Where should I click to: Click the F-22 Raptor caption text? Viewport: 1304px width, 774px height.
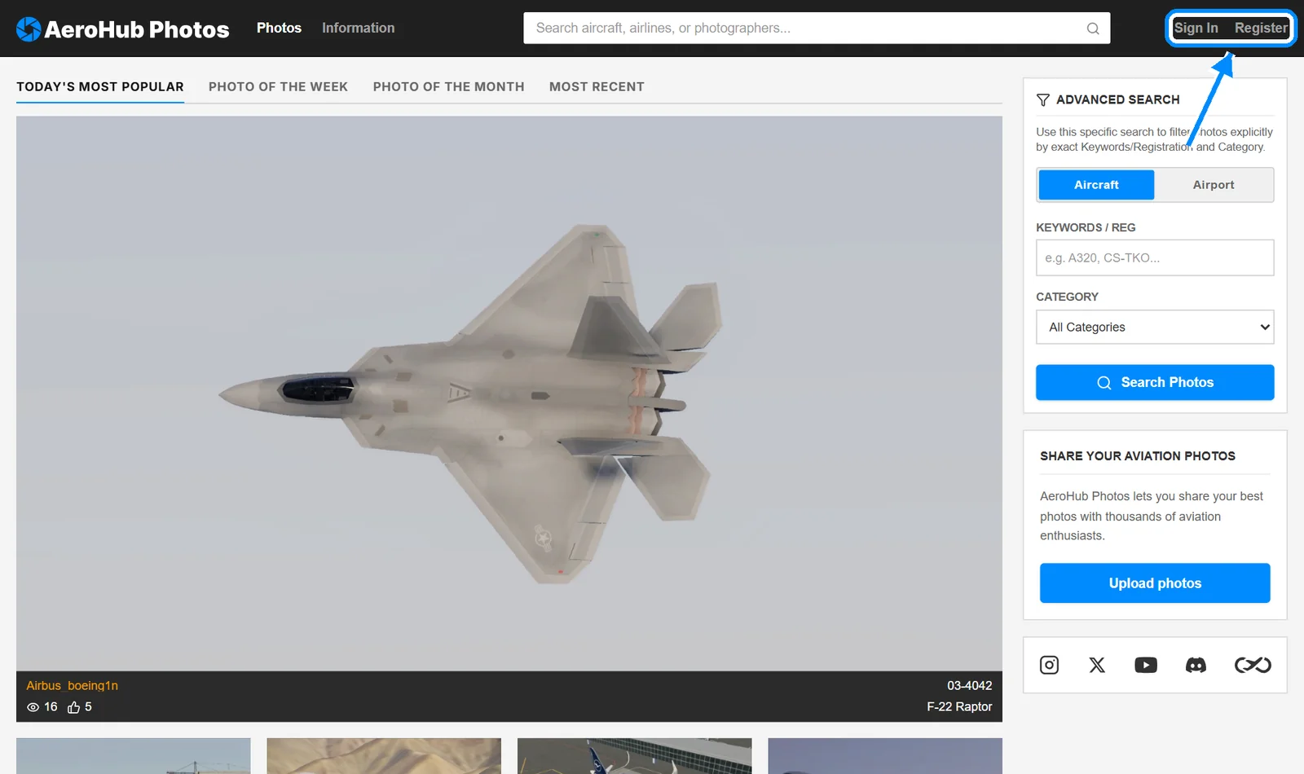pos(959,707)
